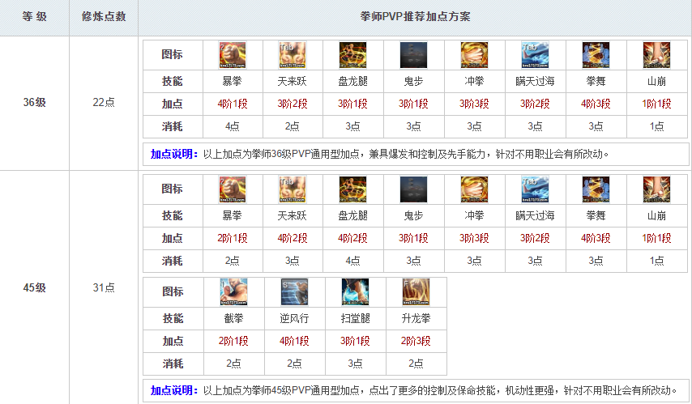Select the 45级 level cell
The height and width of the screenshot is (404, 692).
(x=34, y=287)
